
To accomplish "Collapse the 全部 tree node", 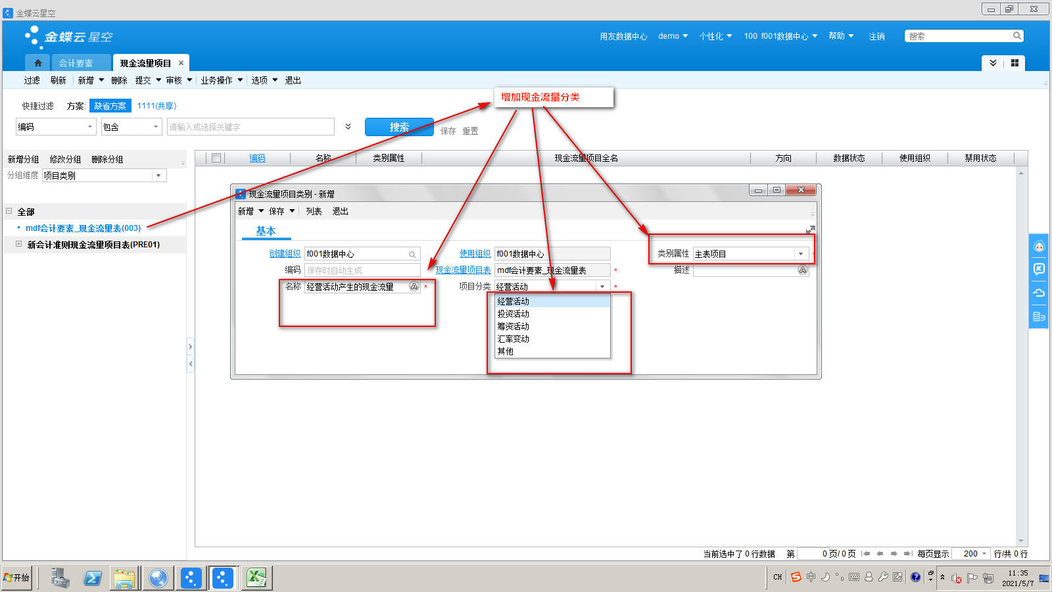I will click(9, 211).
